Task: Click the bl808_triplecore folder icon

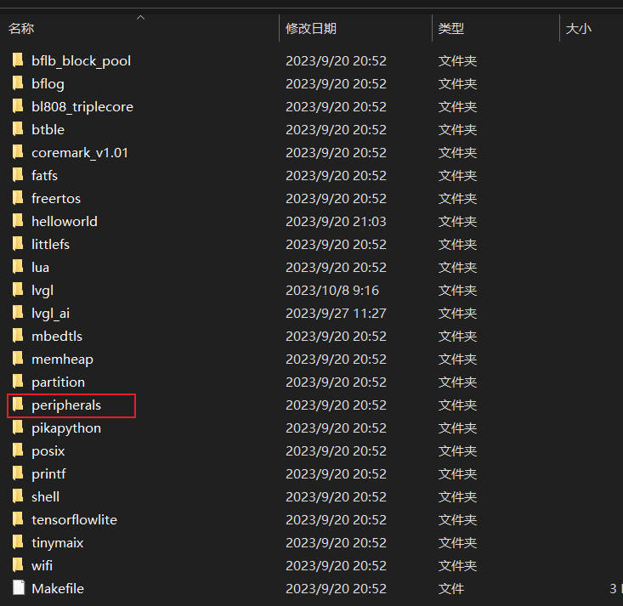Action: [18, 106]
